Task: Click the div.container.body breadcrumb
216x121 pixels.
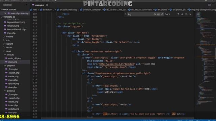Action: point(67,10)
